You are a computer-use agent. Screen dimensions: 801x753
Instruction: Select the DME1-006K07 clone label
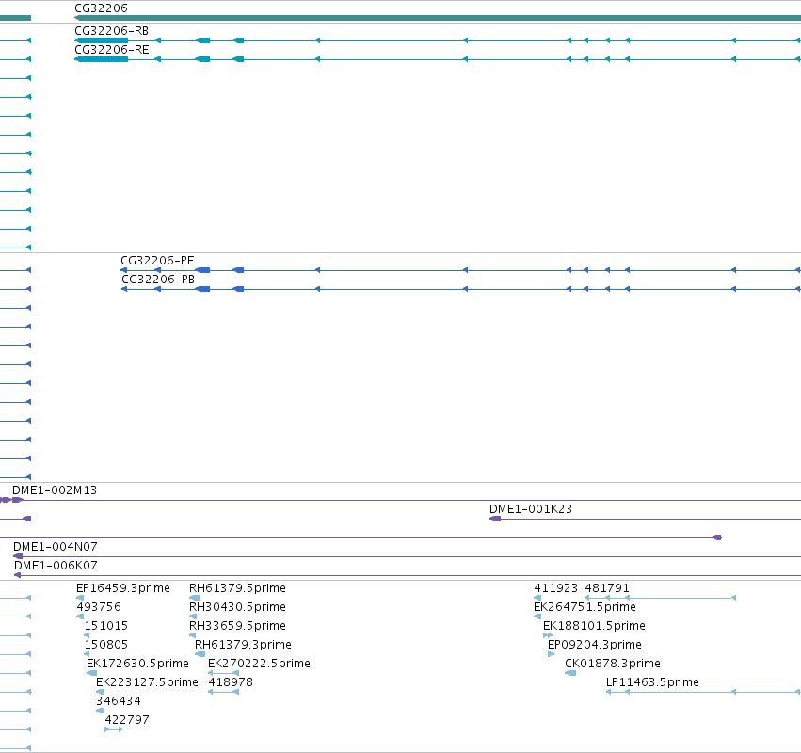click(x=56, y=566)
